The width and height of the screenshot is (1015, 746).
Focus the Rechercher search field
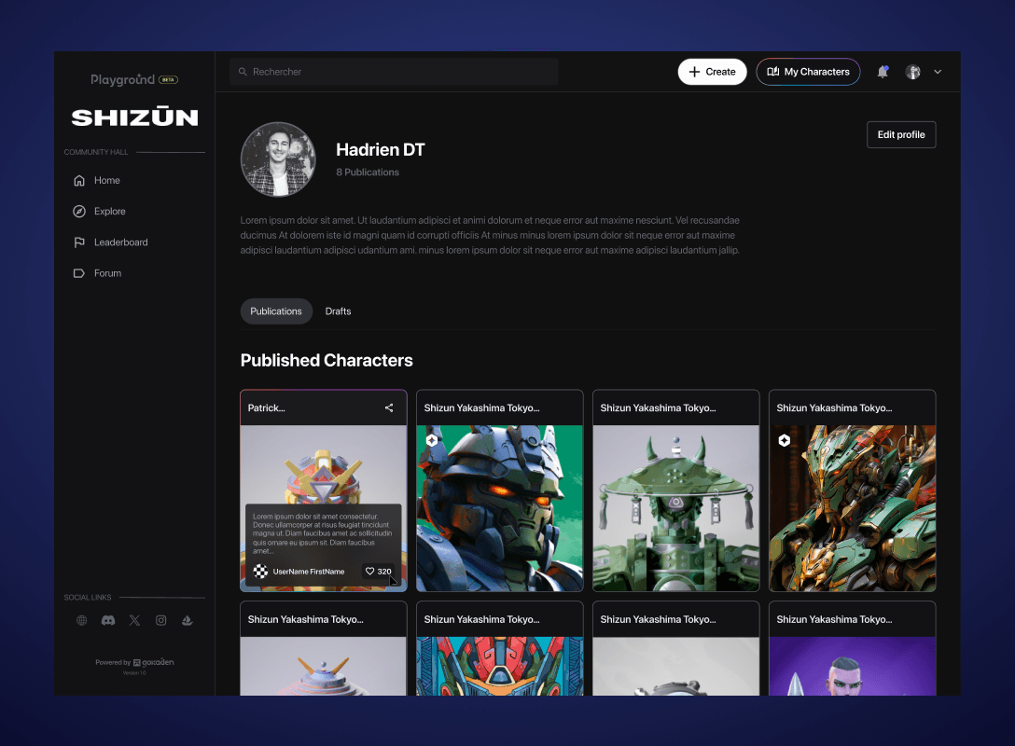[x=394, y=72]
